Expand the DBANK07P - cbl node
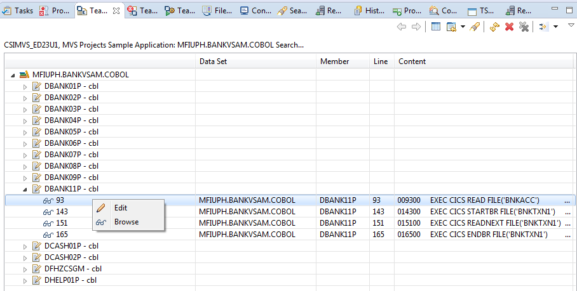Viewport: 577px width, 291px height. tap(25, 155)
